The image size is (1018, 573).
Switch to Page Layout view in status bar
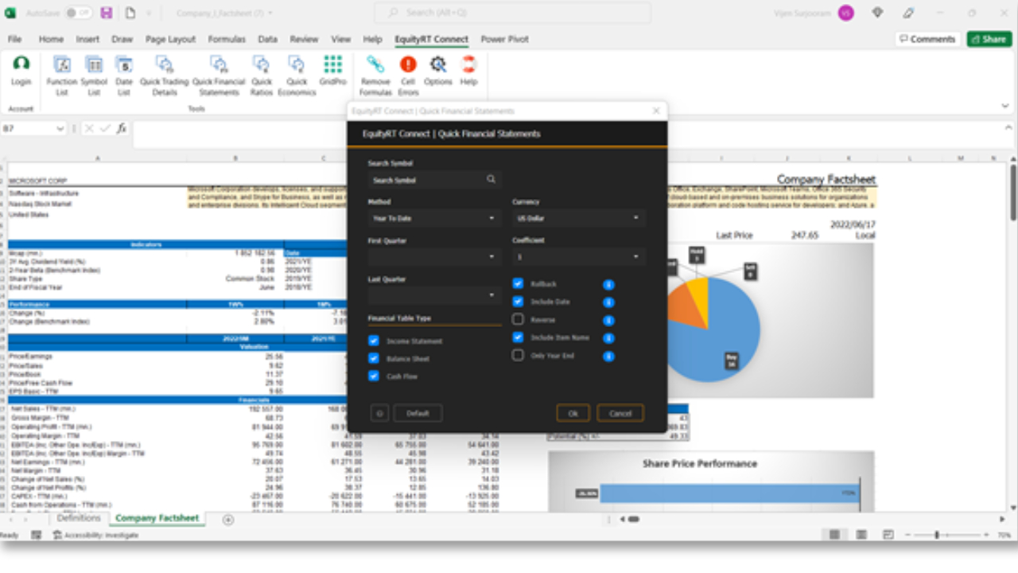[861, 536]
